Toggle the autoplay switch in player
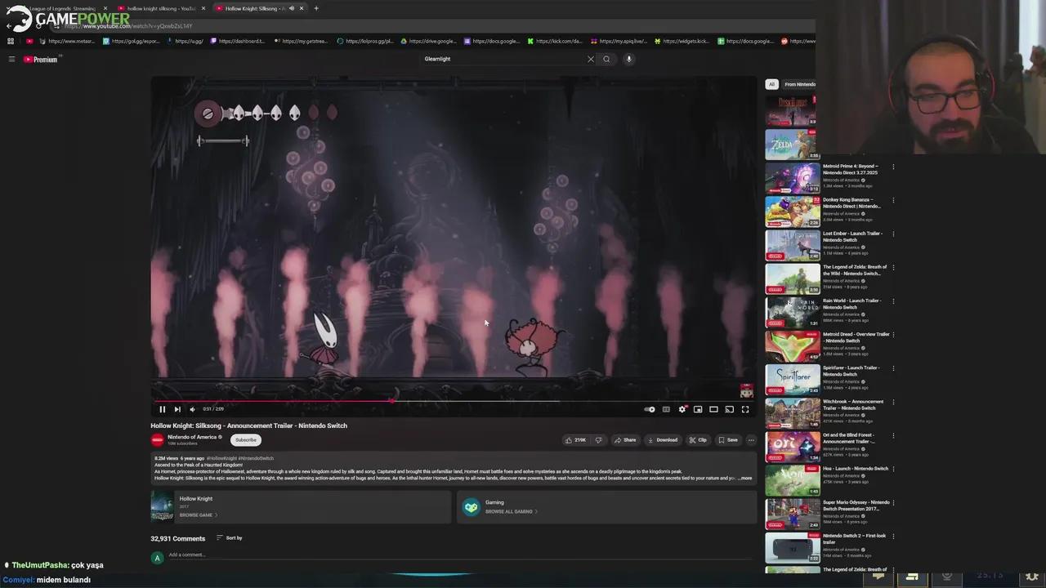This screenshot has width=1046, height=588. [x=650, y=409]
